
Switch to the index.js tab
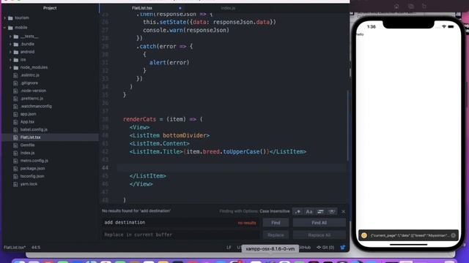click(228, 8)
